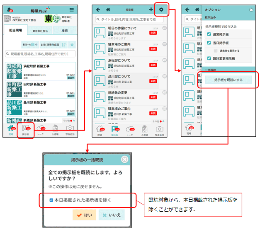Tap the 入退場 icon on the home screen bottom bar
Screen dimensions: 260x232
(x=55, y=130)
